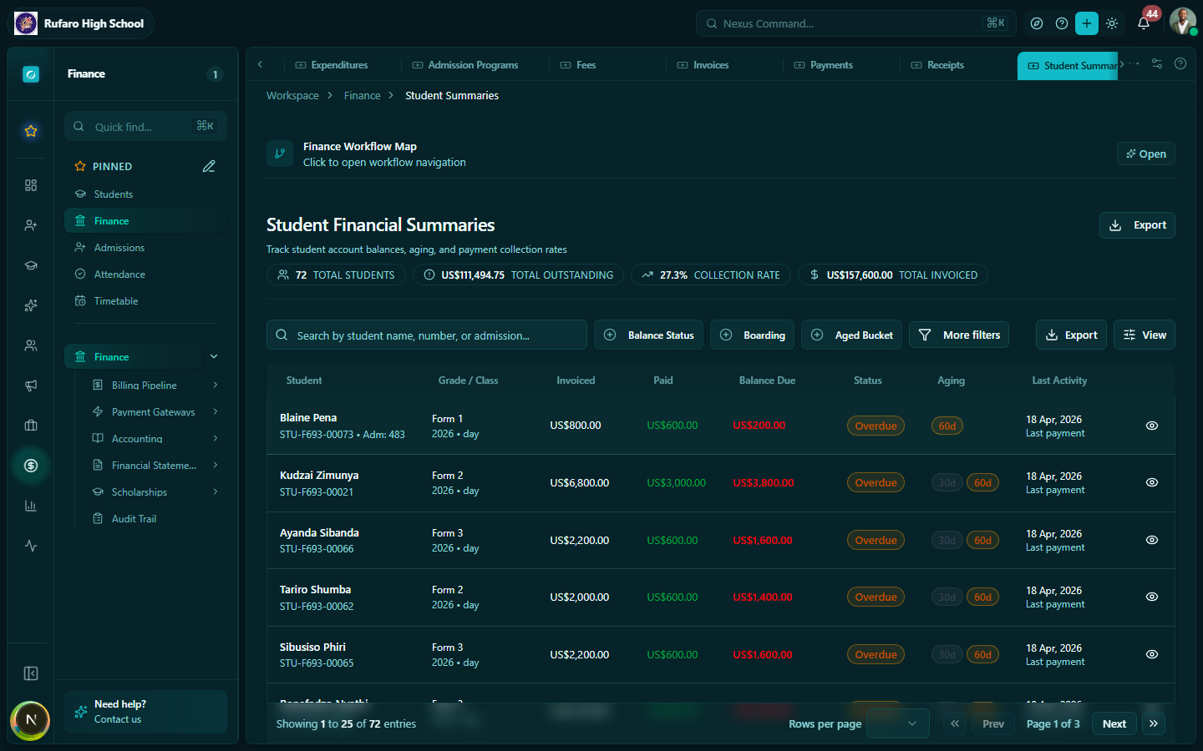Add the Aged Bucket filter
Image resolution: width=1203 pixels, height=751 pixels.
851,335
